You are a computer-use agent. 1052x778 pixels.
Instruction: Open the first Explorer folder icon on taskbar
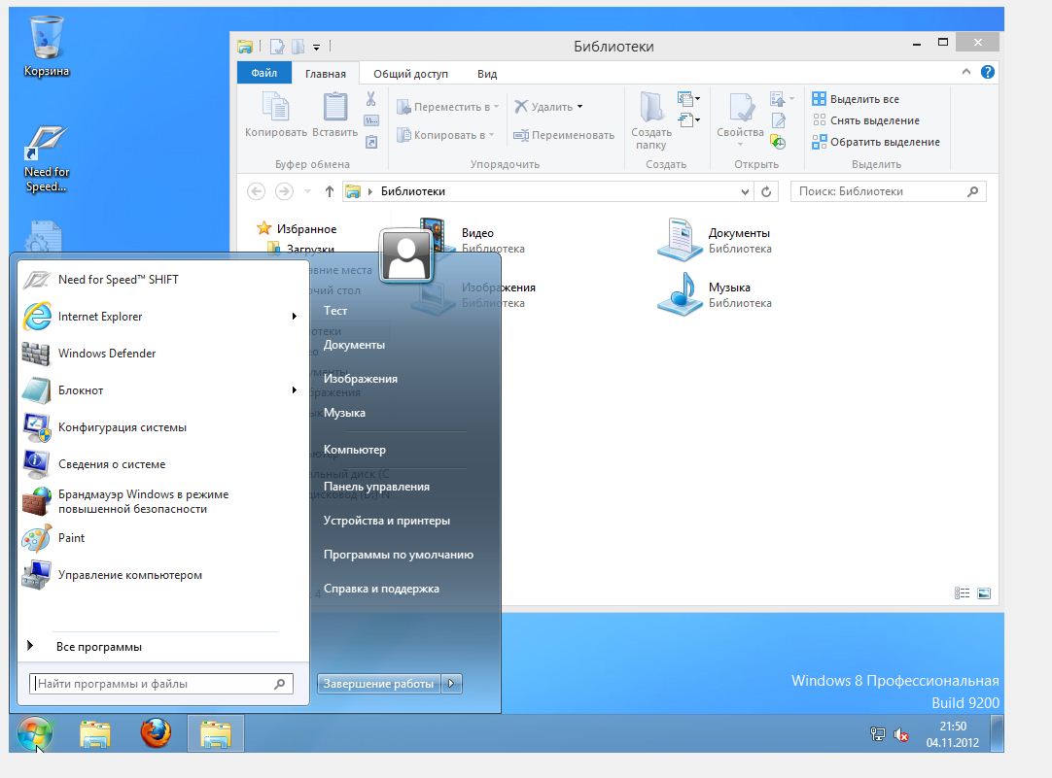click(95, 733)
